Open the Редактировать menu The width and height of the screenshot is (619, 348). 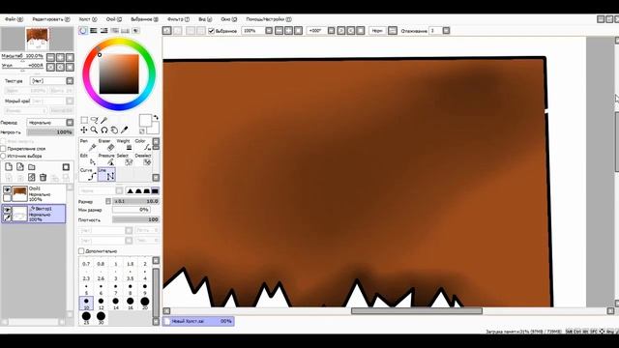51,19
